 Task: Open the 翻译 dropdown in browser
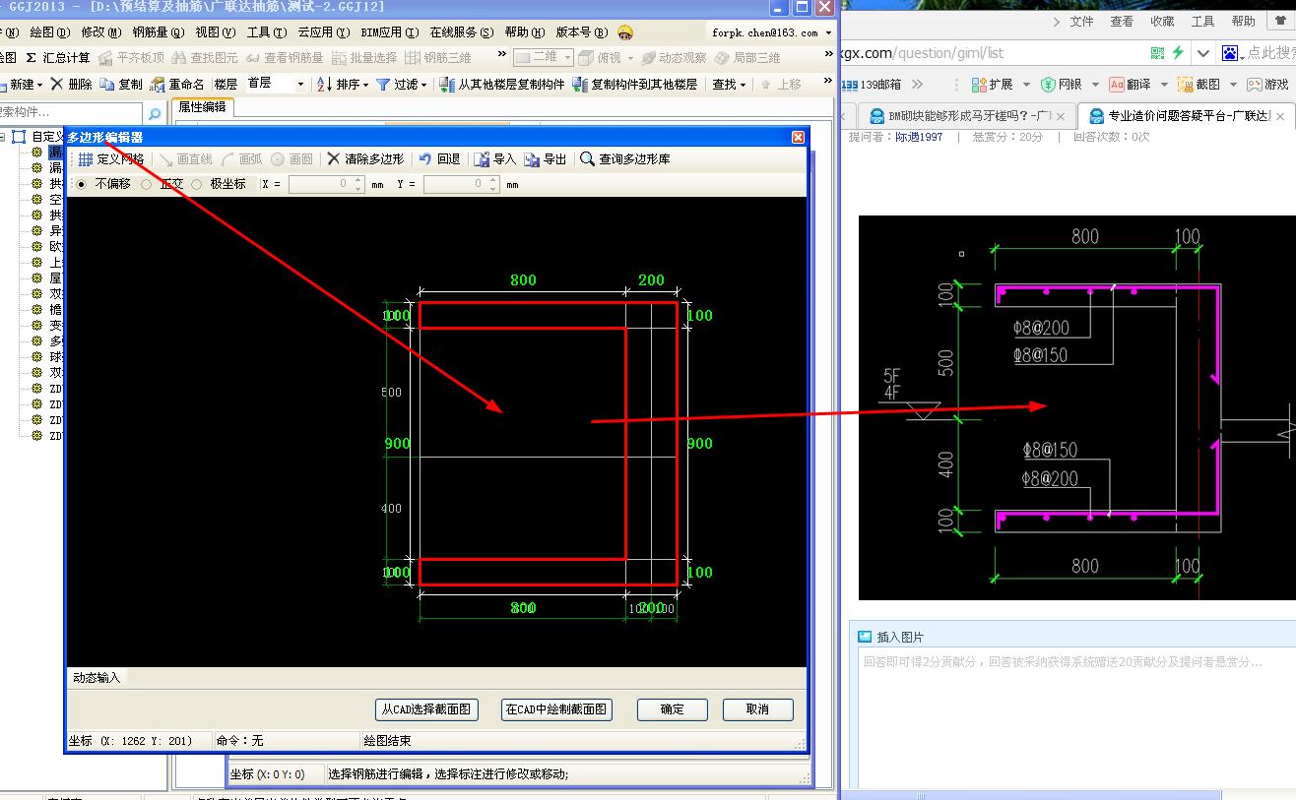(x=1164, y=86)
